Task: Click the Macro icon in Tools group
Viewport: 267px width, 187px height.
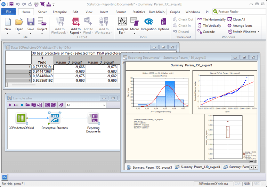Action: (x=135, y=22)
